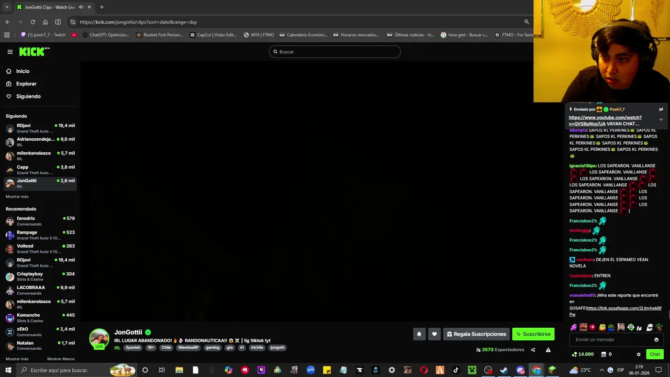Viewport: 670px width, 377px height.
Task: Open Steam from the taskbar
Action: click(504, 370)
